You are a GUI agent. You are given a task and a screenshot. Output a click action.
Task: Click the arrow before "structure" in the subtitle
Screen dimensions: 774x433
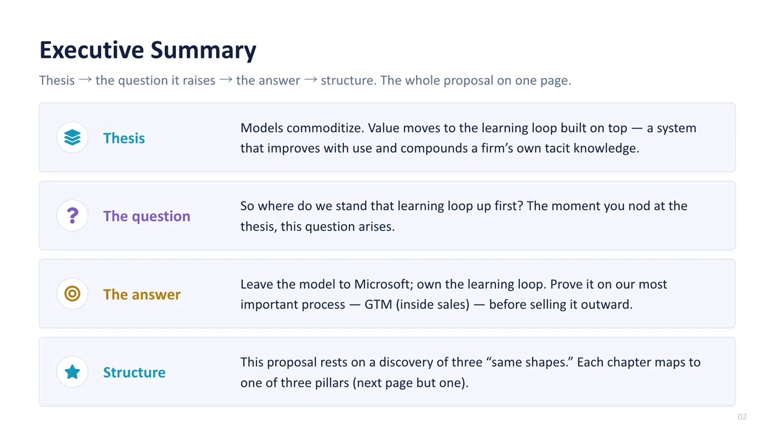[x=310, y=81]
